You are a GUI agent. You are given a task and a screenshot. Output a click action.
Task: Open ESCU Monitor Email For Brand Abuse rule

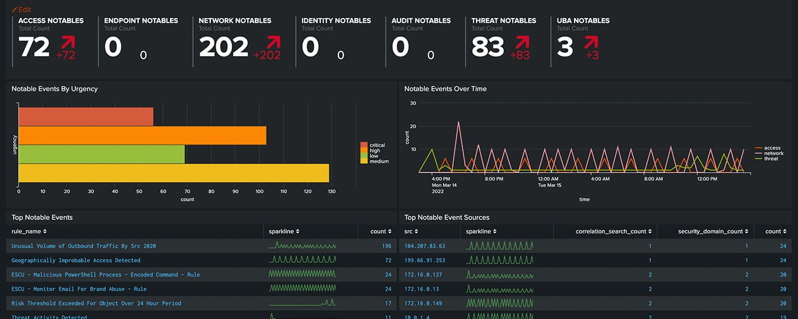pyautogui.click(x=79, y=289)
